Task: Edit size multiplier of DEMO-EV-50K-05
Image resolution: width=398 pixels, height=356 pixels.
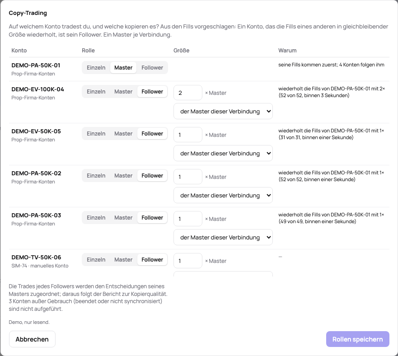Action: point(188,135)
